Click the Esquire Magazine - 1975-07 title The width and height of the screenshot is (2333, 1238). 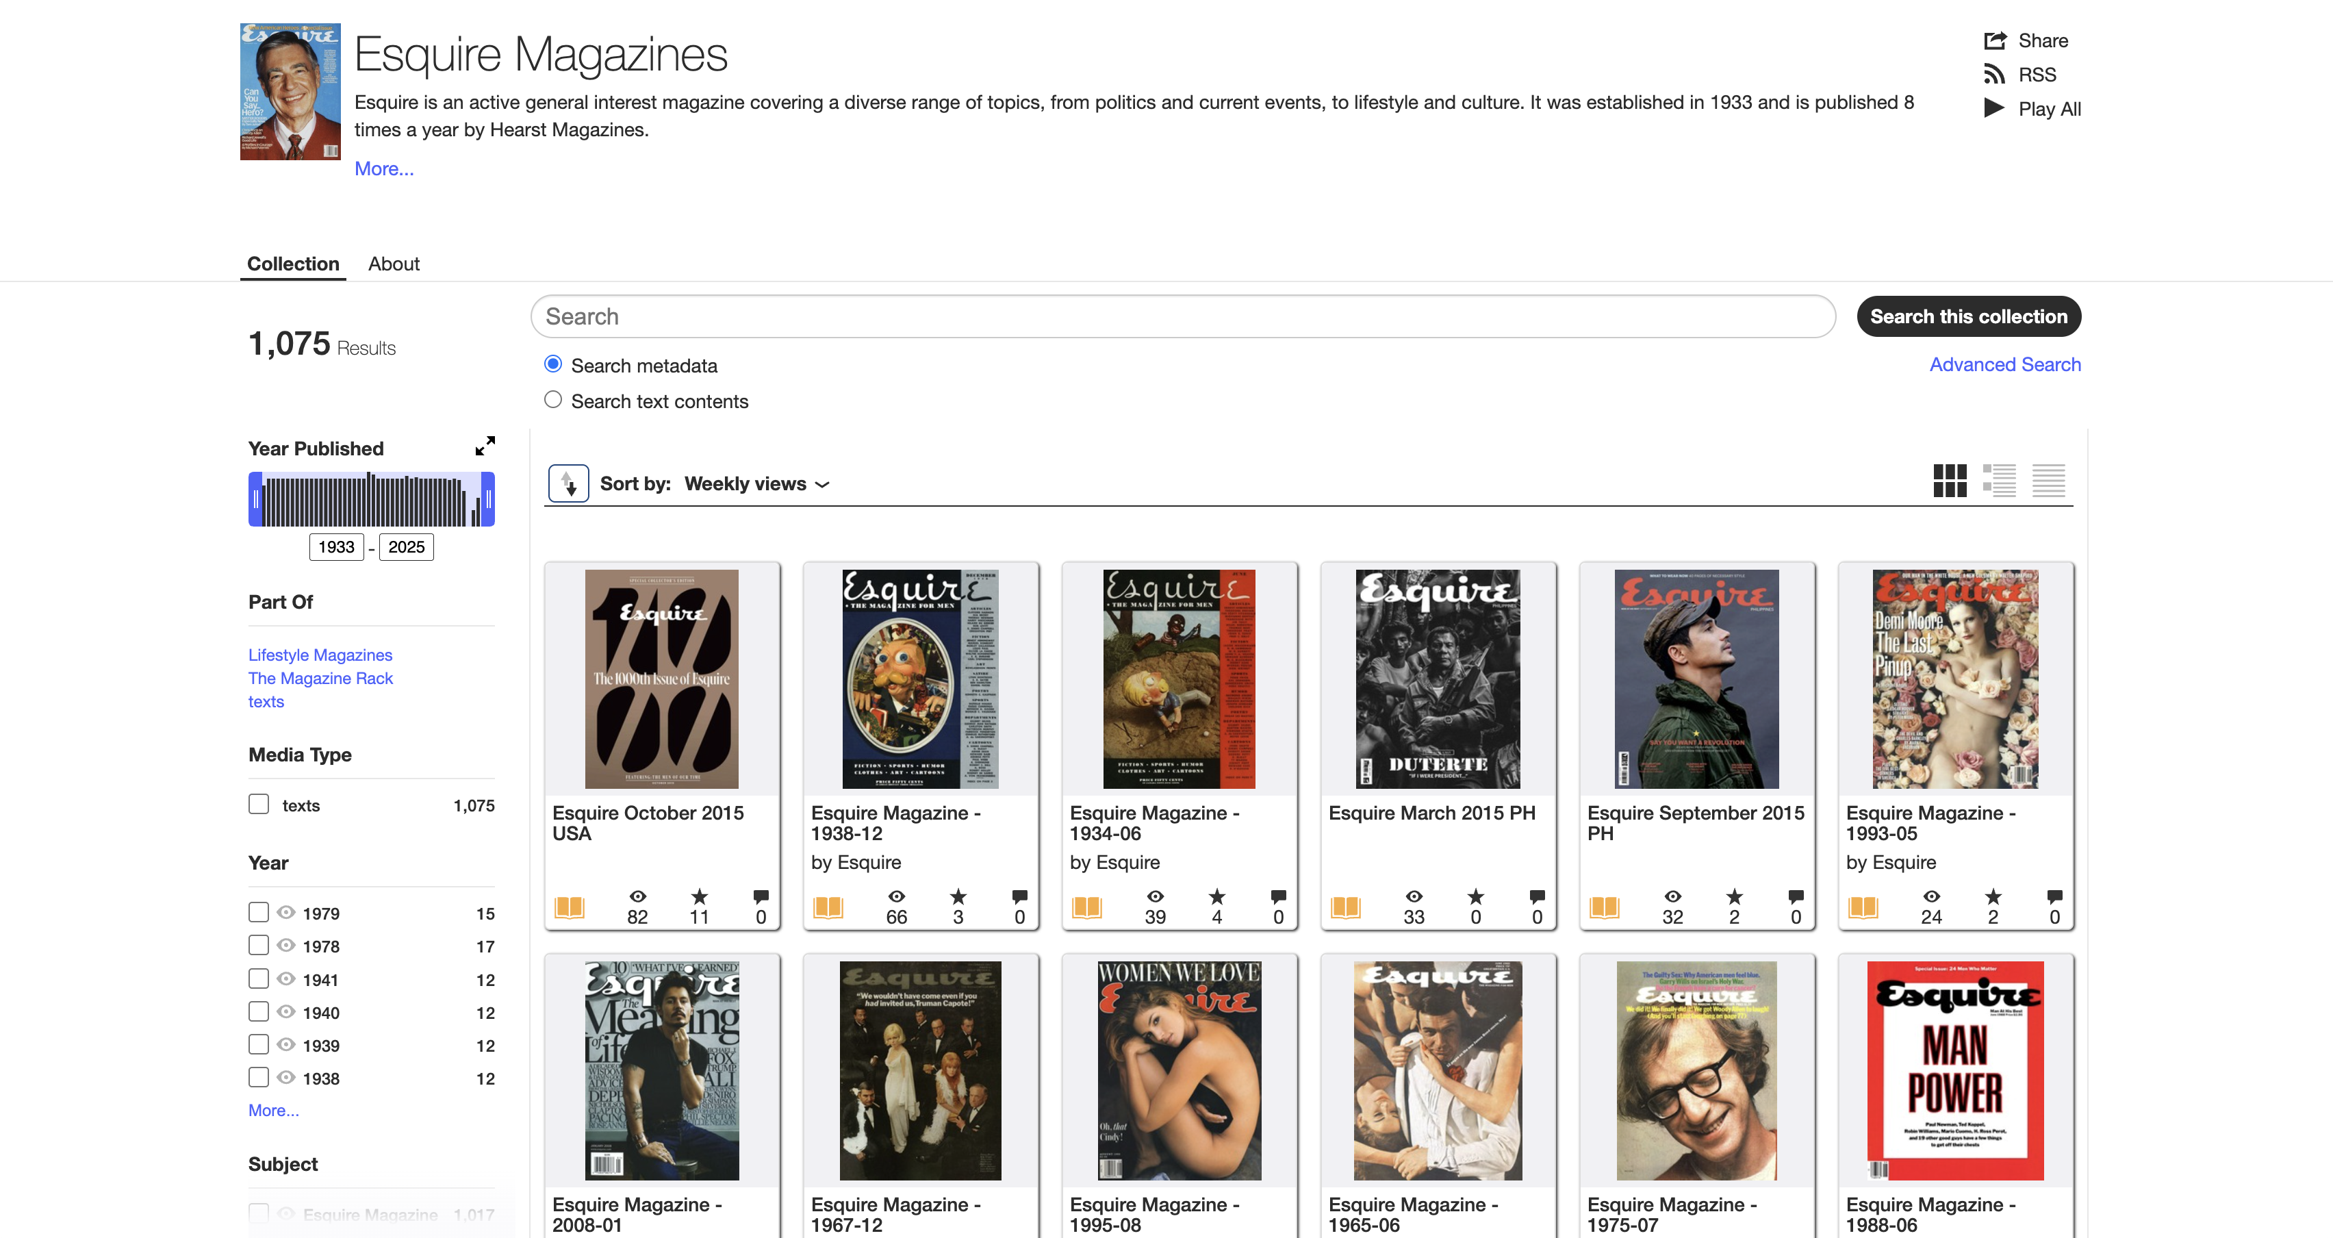[1672, 1215]
